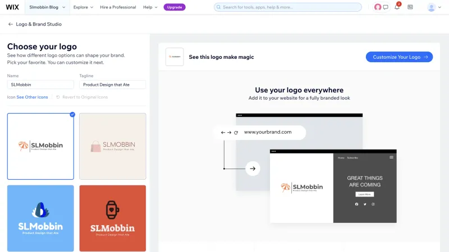Click the Use your logo everywhere heading
This screenshot has height=252, width=449.
299,90
